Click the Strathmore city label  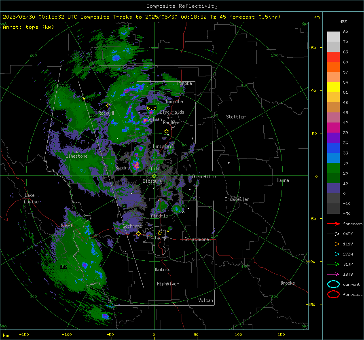(197, 239)
